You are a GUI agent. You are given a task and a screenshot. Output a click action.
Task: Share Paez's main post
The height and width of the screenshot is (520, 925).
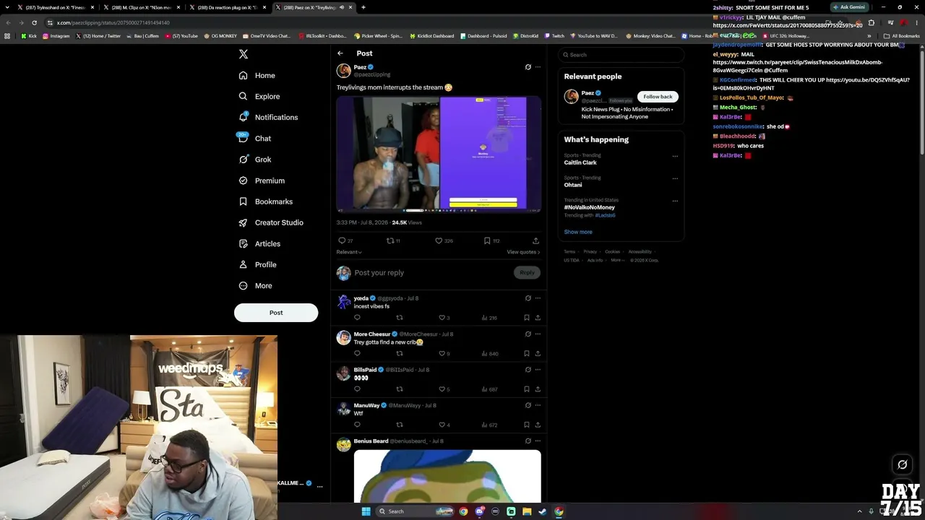[x=535, y=240]
